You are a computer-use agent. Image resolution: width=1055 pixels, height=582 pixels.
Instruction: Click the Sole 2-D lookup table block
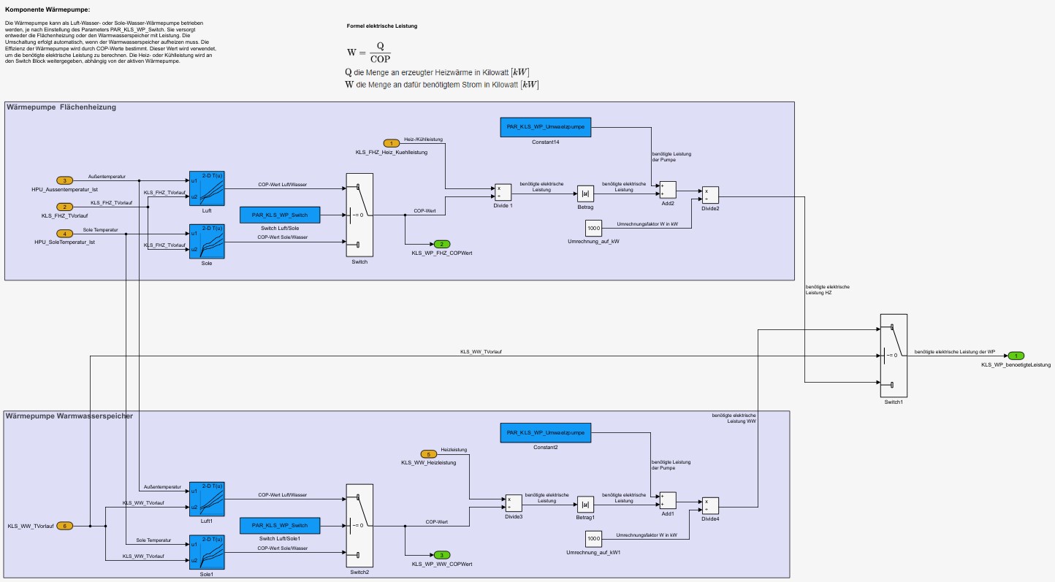coord(207,241)
